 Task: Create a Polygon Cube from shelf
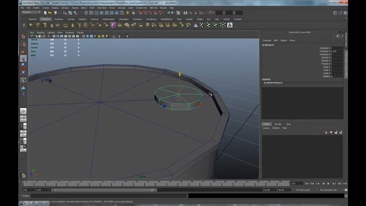(x=38, y=25)
